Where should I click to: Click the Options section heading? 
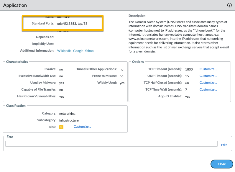click(138, 62)
